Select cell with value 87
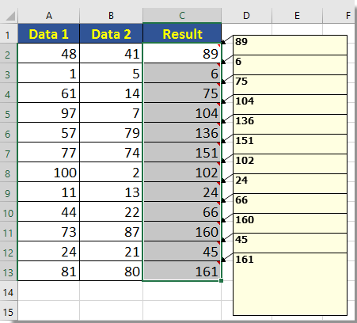Image resolution: width=357 pixels, height=323 pixels. pyautogui.click(x=111, y=231)
